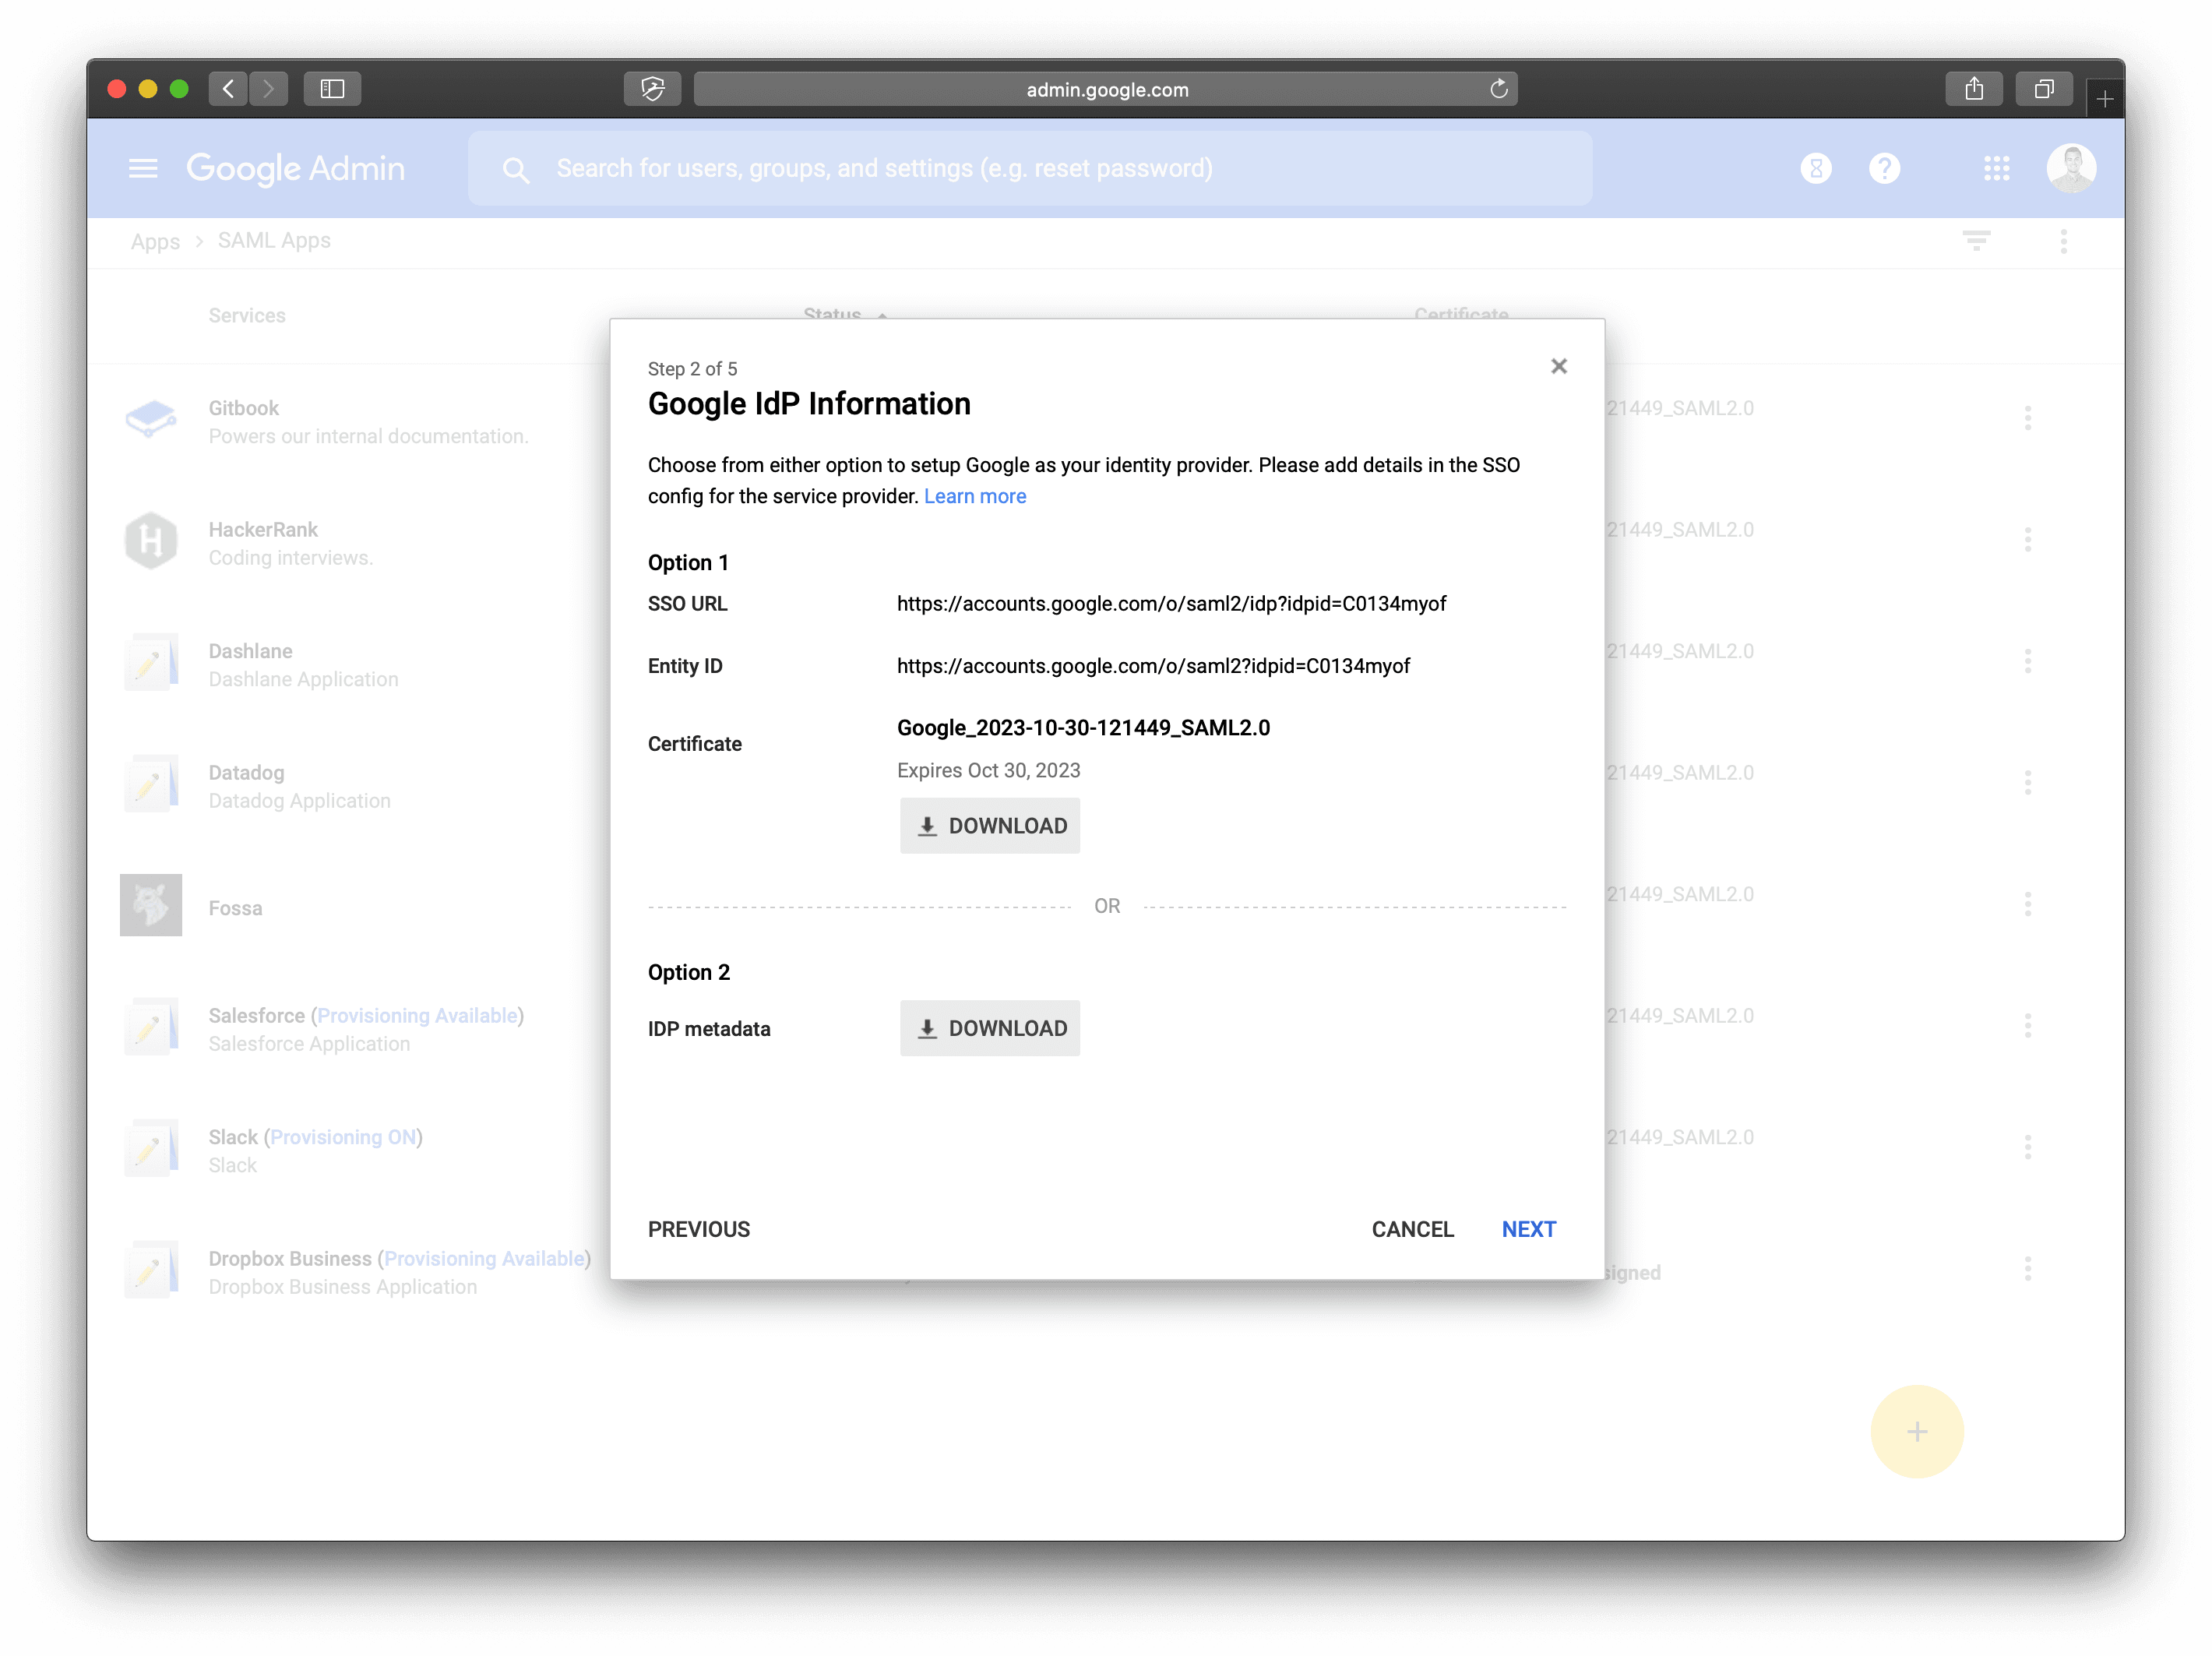Download the certificate under Option 1

(x=989, y=825)
